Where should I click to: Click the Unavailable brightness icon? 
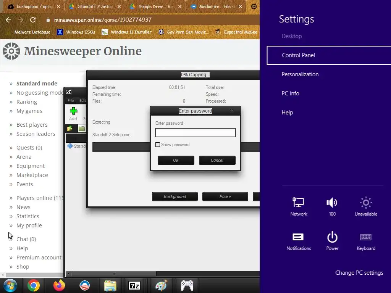point(366,206)
